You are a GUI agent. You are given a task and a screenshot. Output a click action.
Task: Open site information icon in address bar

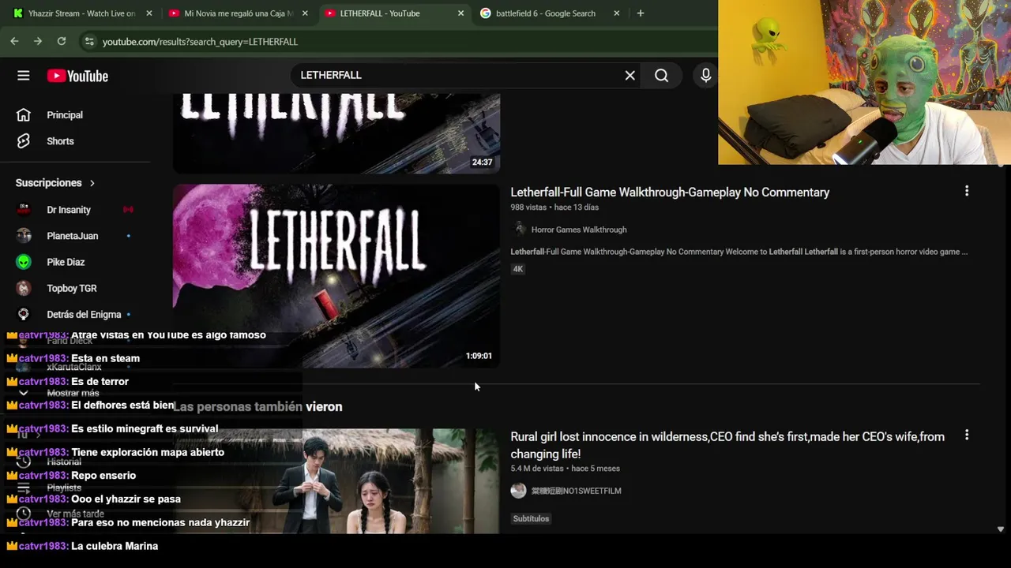click(89, 41)
